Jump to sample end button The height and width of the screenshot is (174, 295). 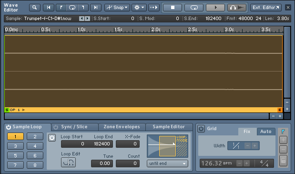click(x=96, y=8)
